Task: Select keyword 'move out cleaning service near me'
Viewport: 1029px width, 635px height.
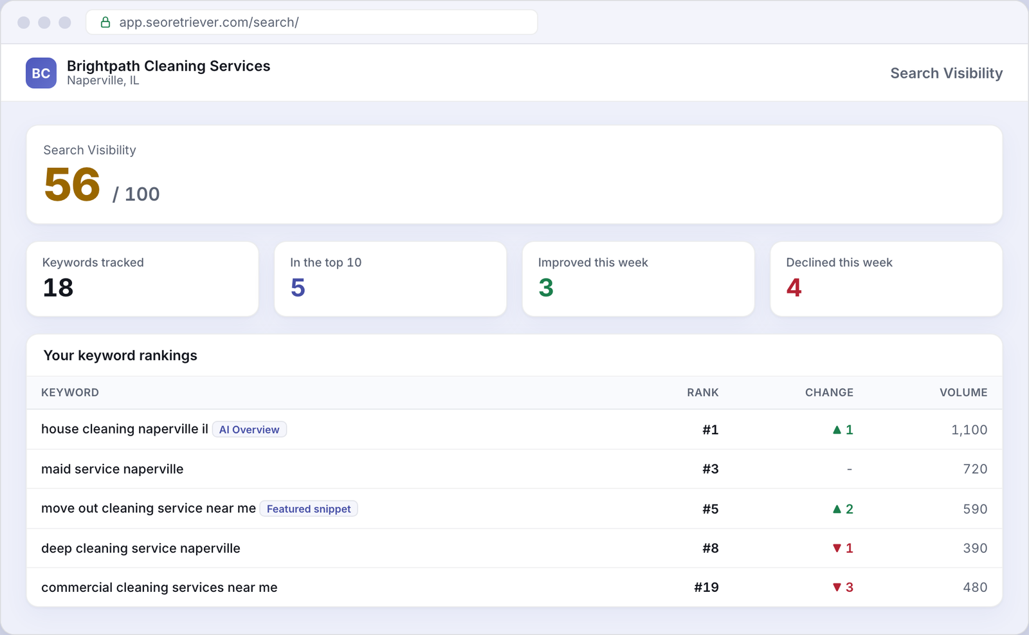Action: pos(149,508)
